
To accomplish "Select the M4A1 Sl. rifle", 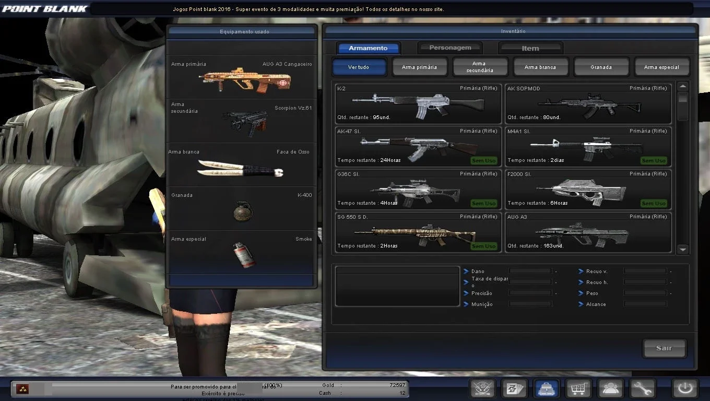I will pyautogui.click(x=588, y=146).
